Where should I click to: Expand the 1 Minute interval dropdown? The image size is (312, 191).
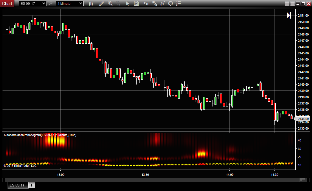[x=70, y=4]
